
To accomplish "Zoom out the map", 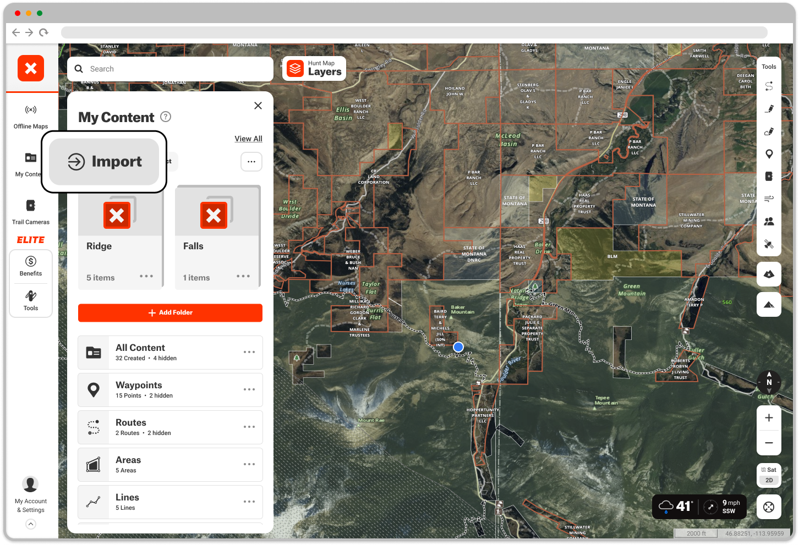I will [x=769, y=443].
